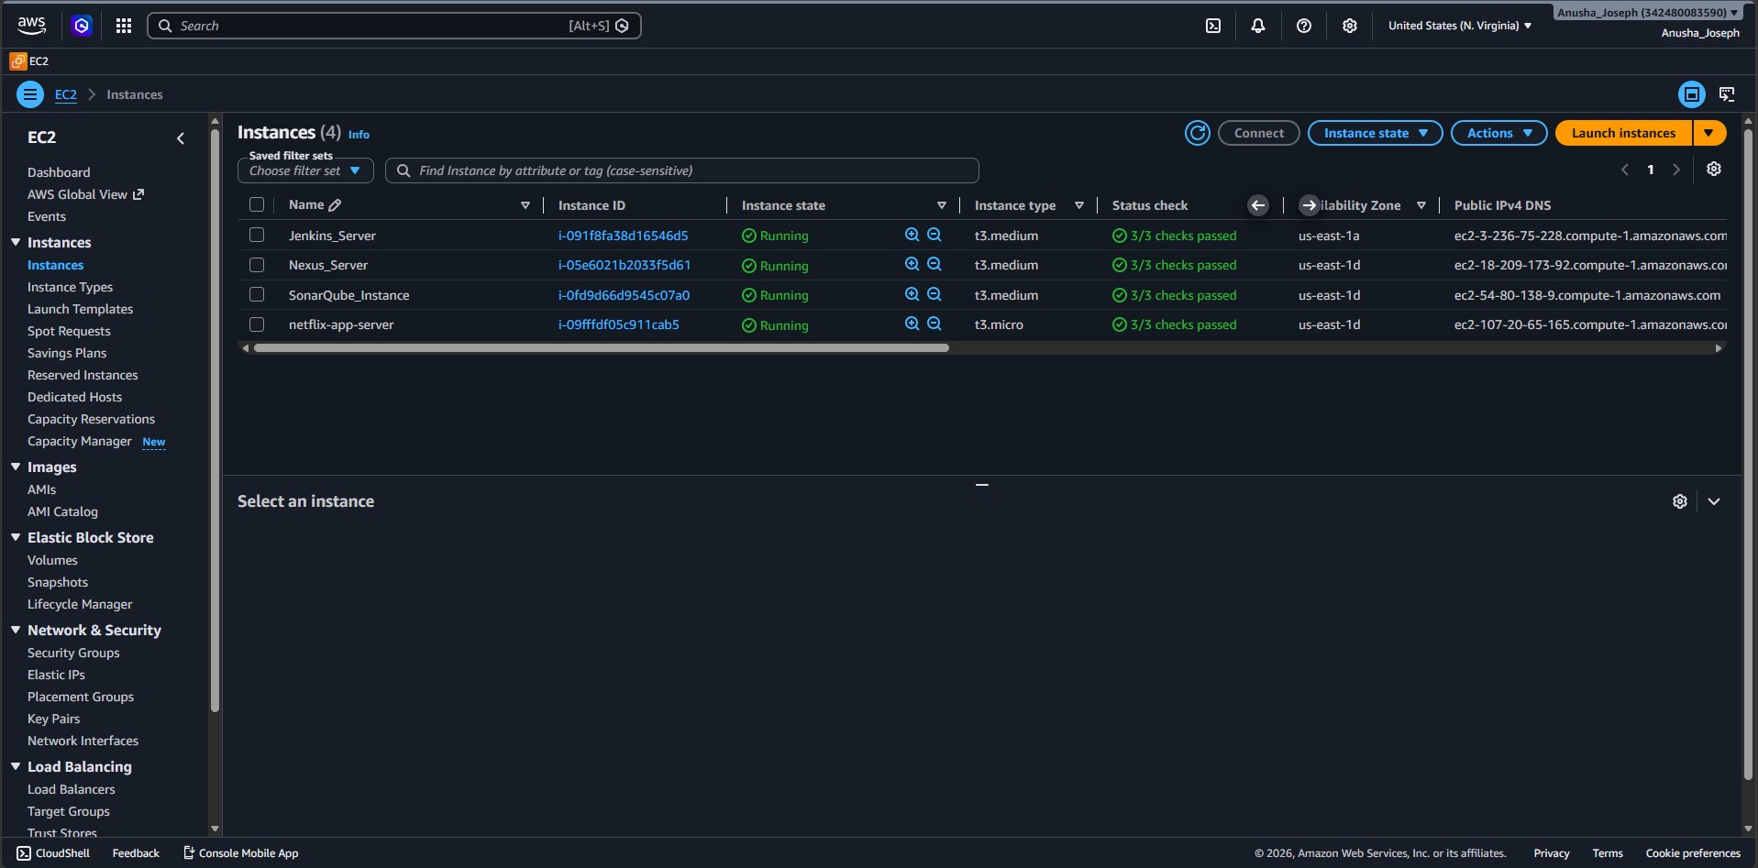
Task: Refresh the instances list
Action: pyautogui.click(x=1198, y=133)
